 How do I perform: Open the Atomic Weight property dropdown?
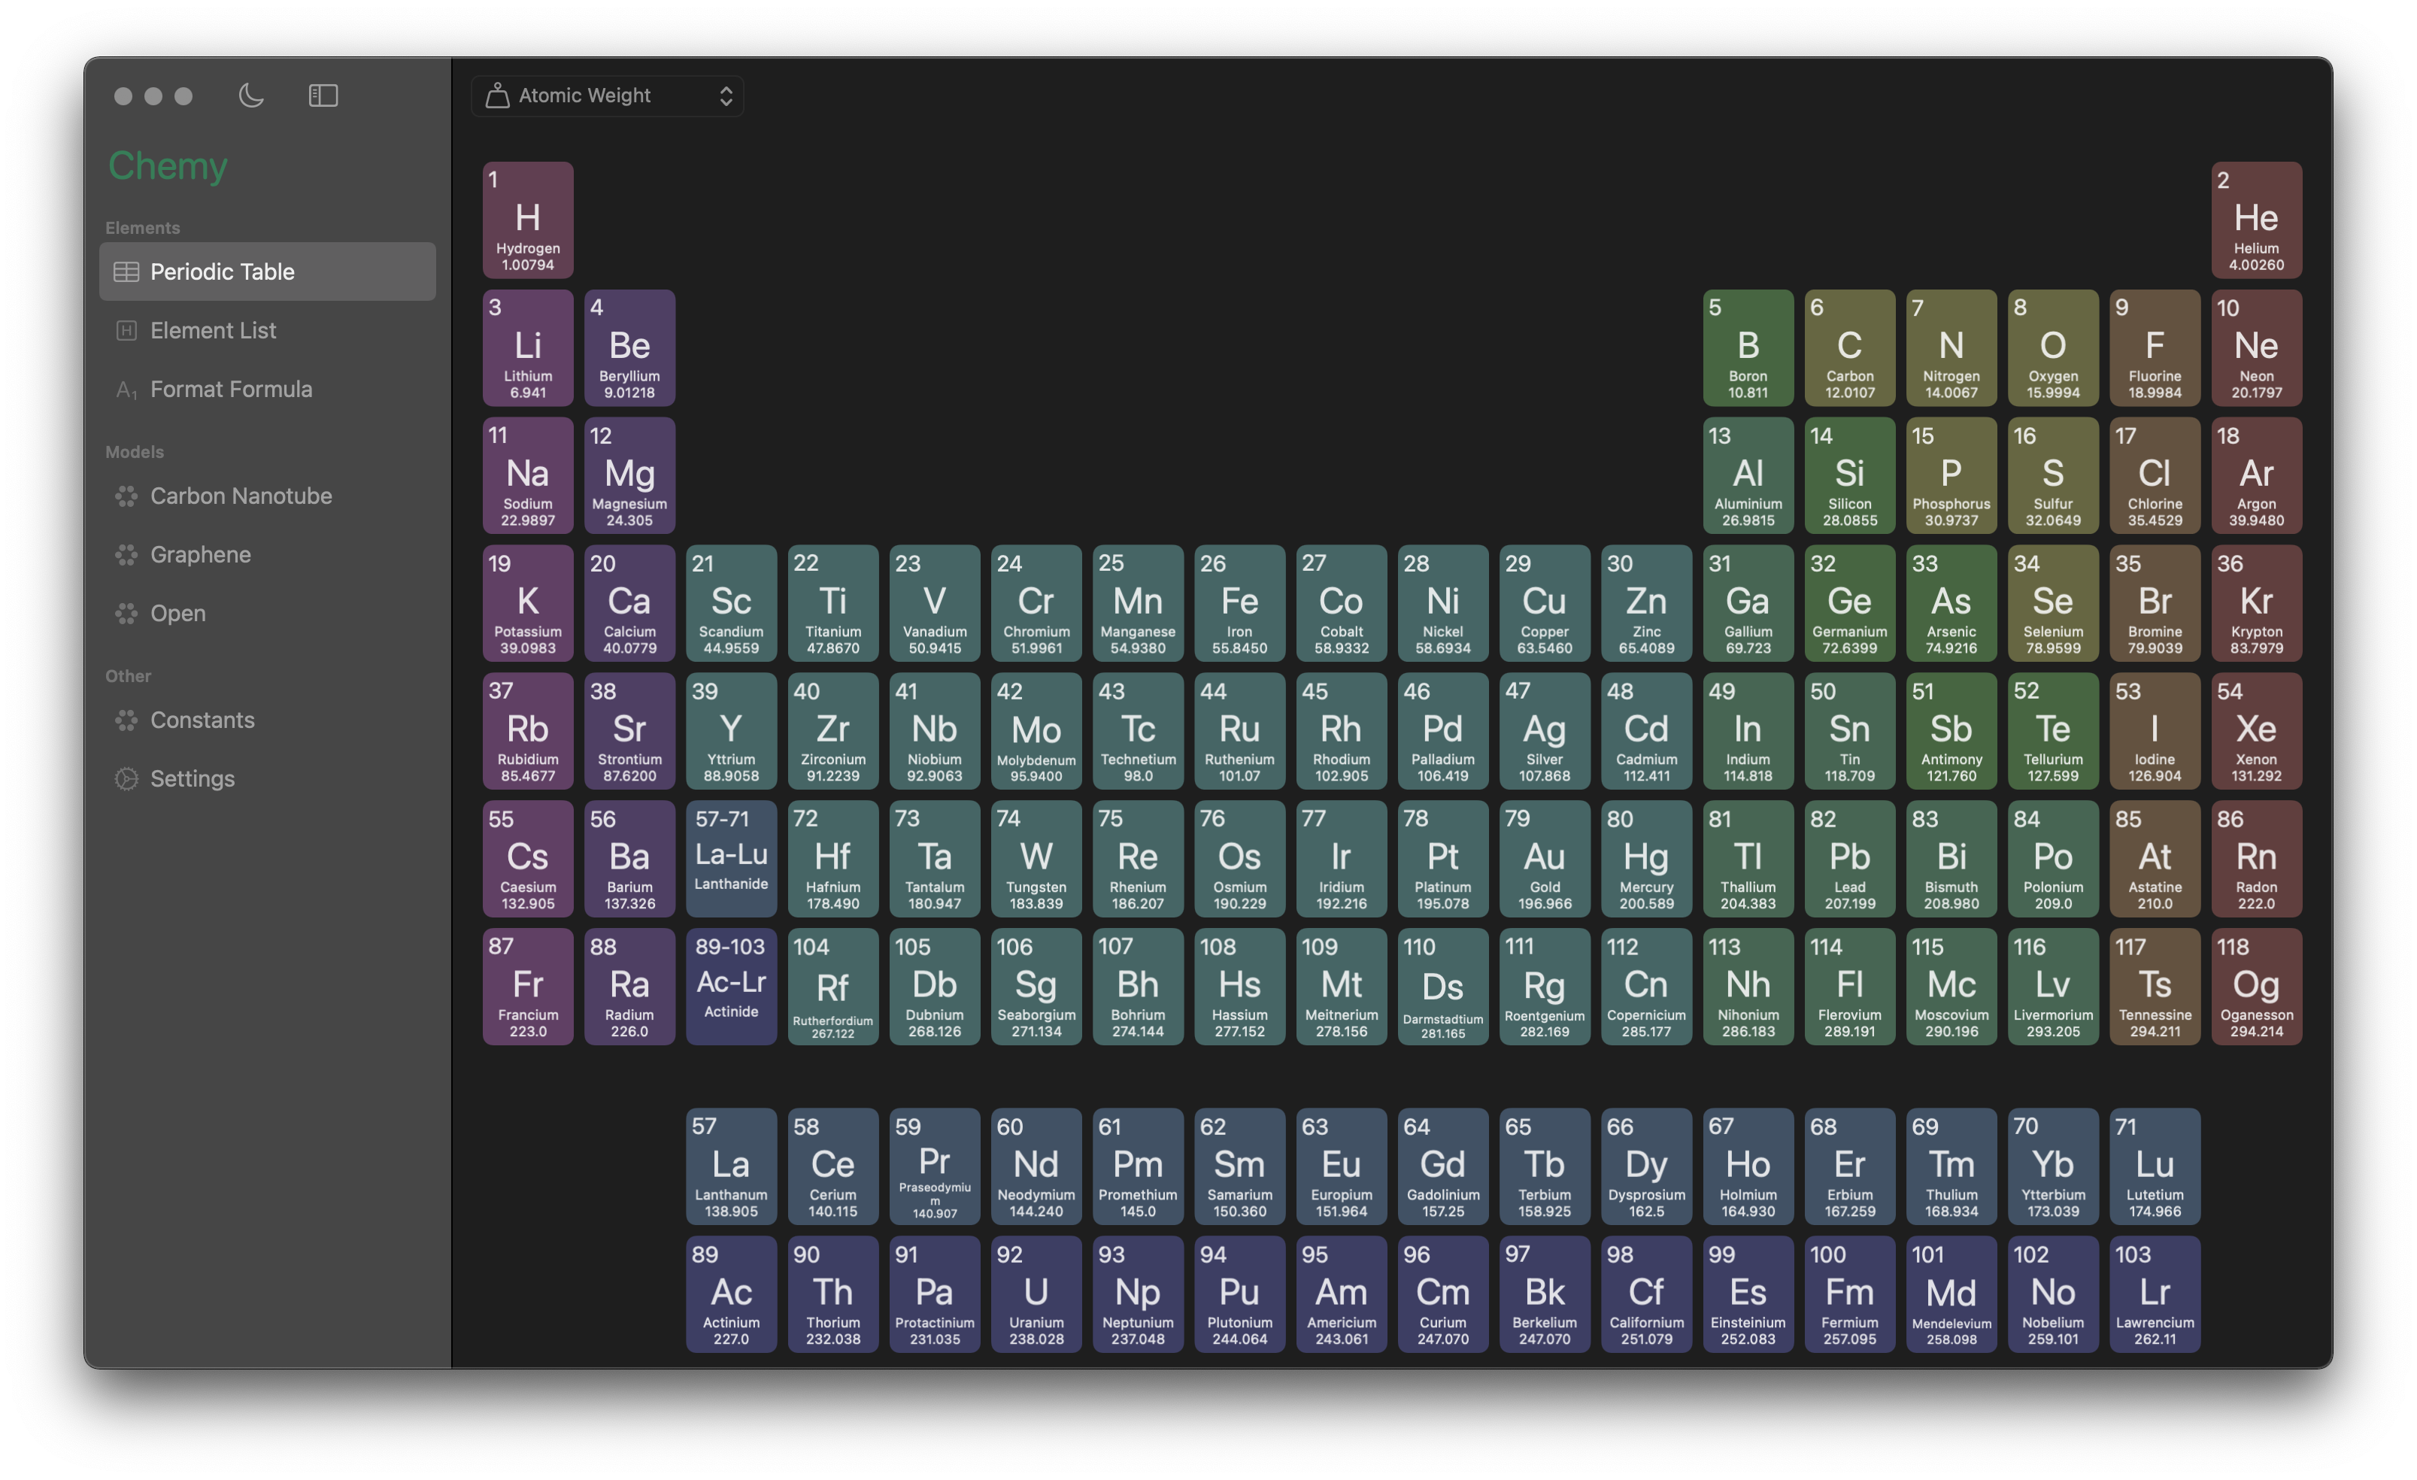tap(606, 96)
